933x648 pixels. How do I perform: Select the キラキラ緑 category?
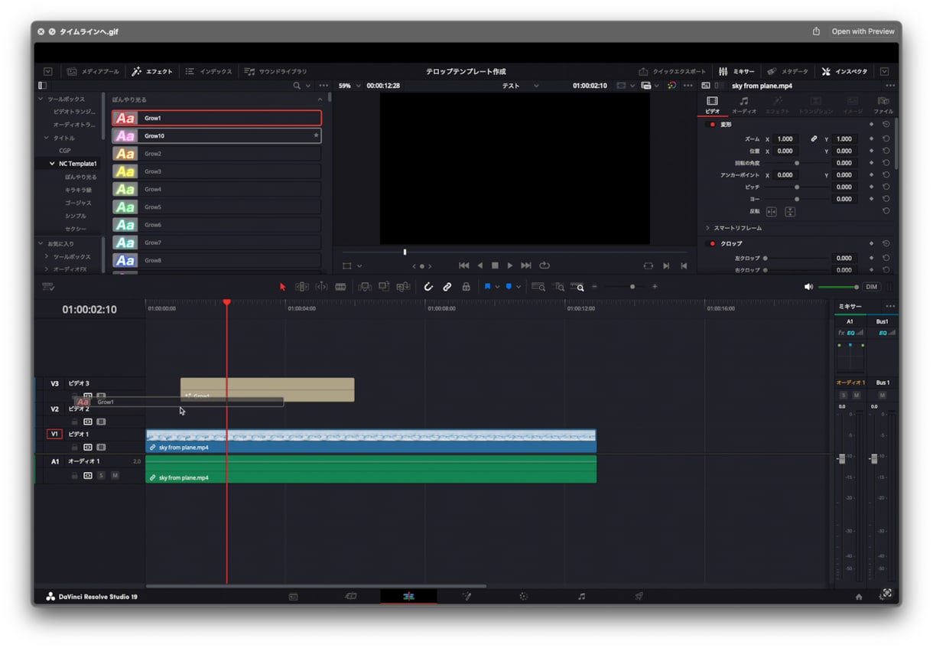point(78,190)
